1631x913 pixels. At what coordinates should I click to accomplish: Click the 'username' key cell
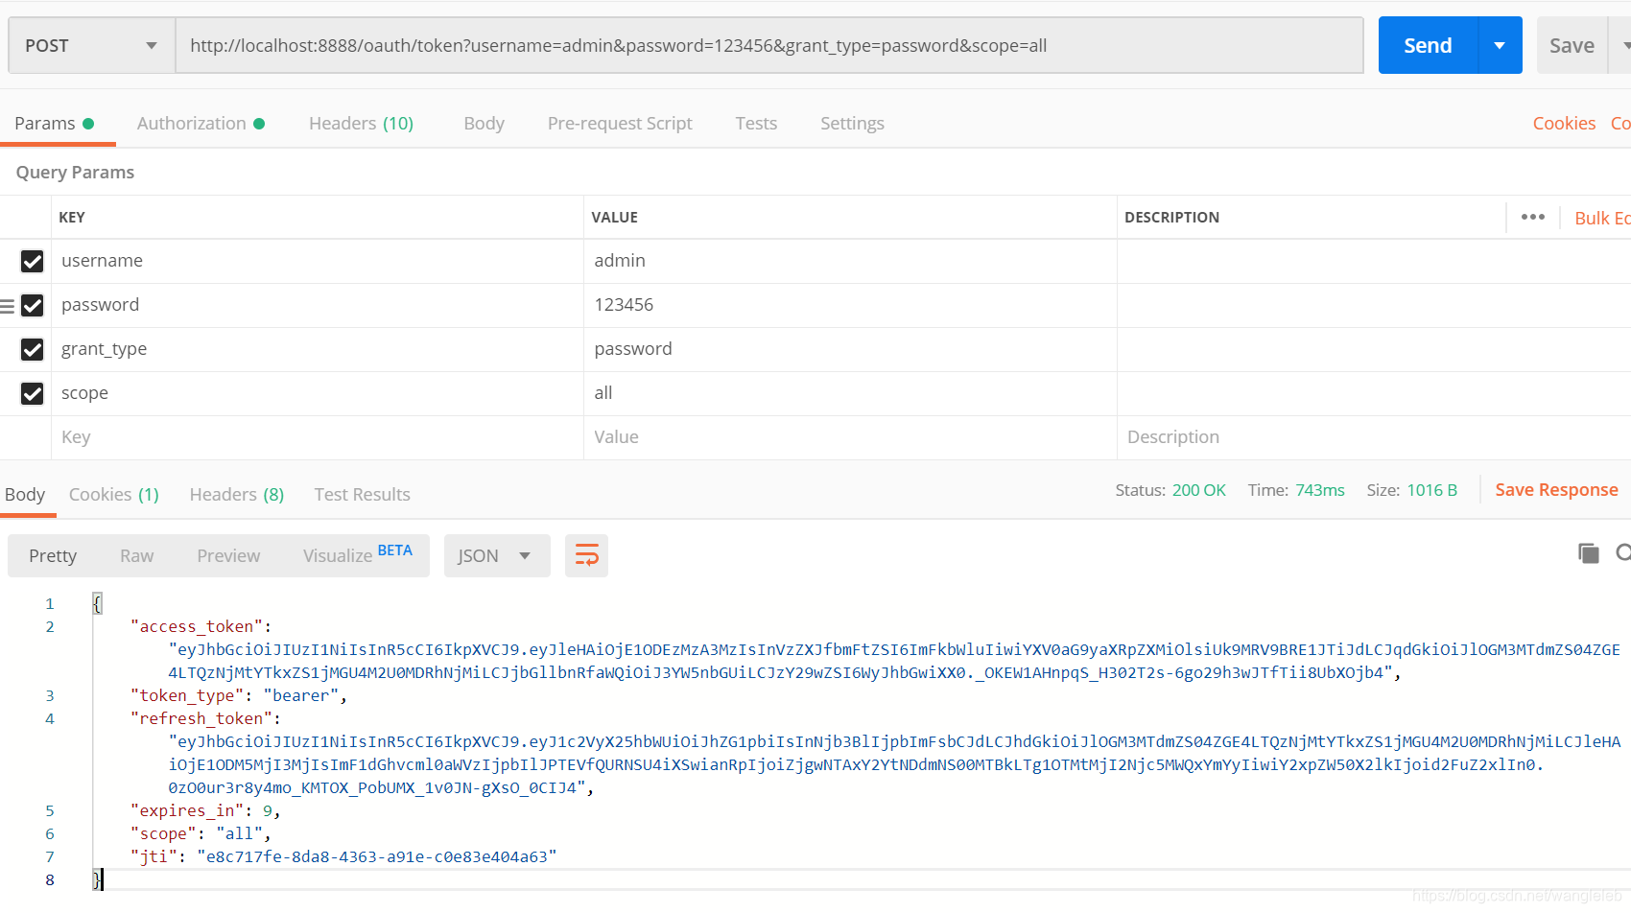pyautogui.click(x=318, y=261)
